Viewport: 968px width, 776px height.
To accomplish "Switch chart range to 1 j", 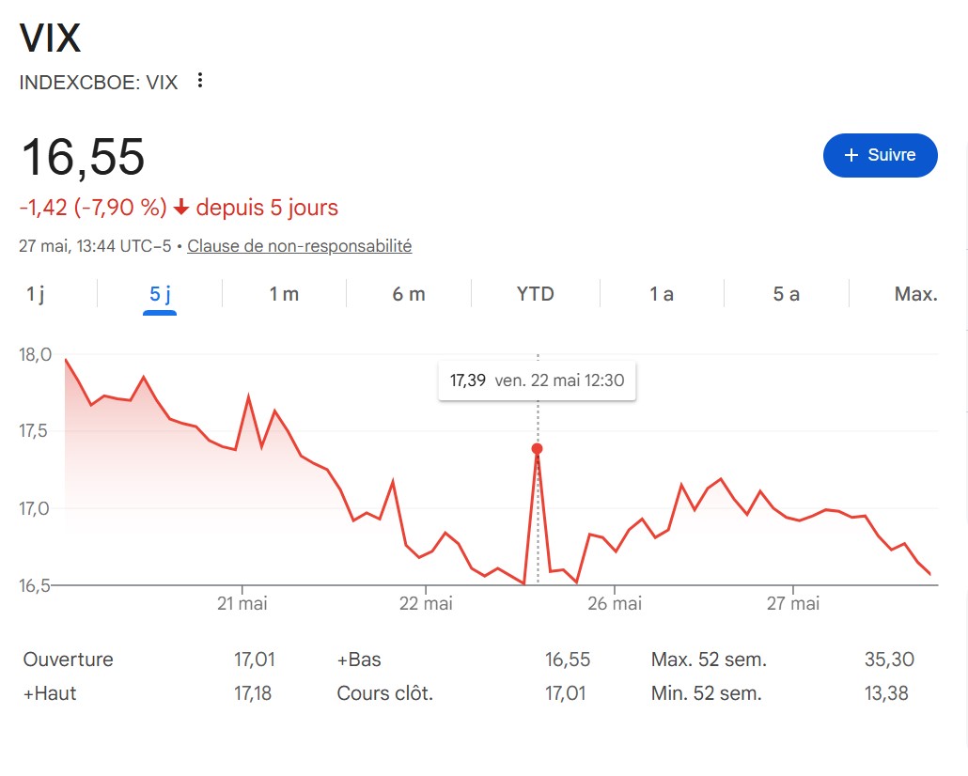I will point(35,294).
